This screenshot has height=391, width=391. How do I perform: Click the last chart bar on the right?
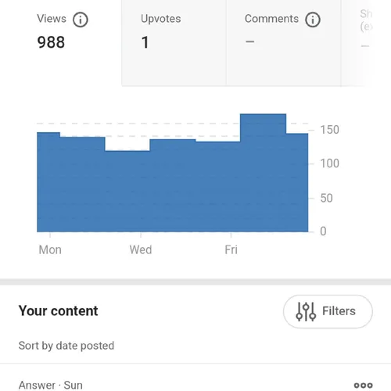297,182
